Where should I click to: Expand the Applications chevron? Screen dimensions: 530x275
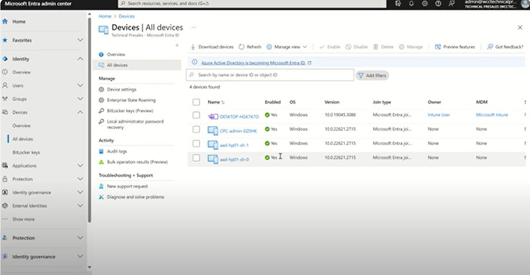[x=80, y=165]
